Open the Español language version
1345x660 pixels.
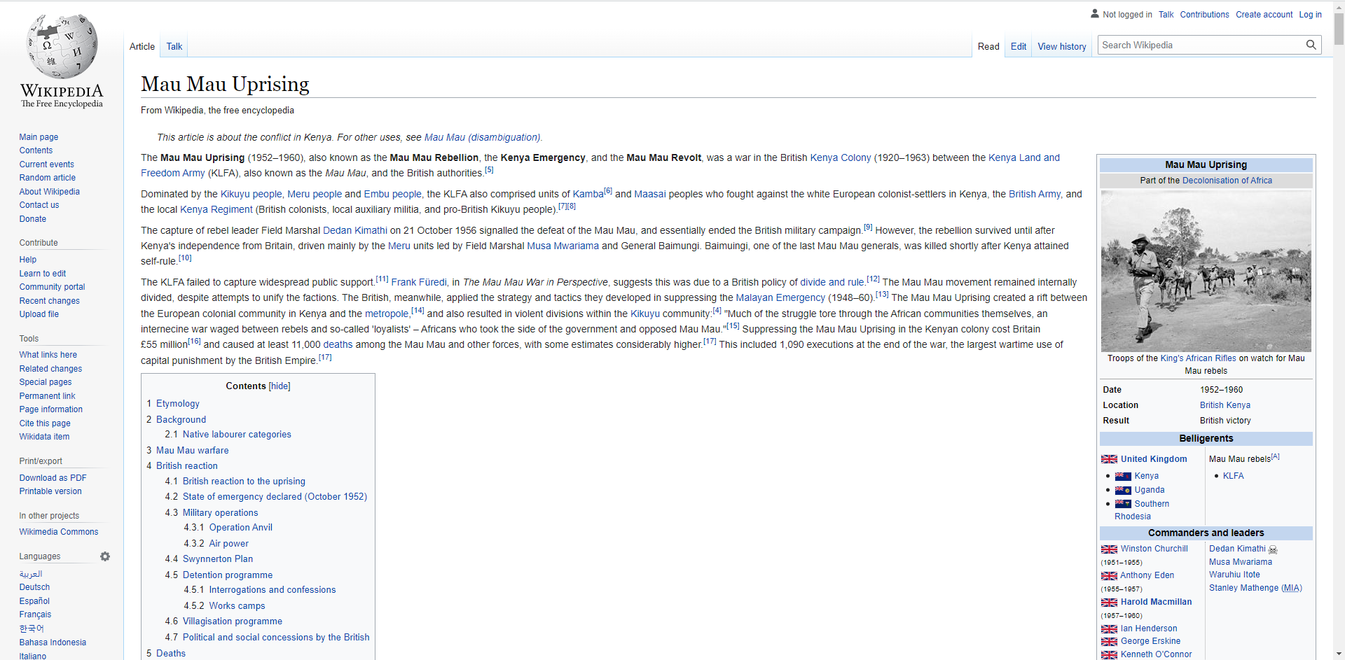pos(34,601)
